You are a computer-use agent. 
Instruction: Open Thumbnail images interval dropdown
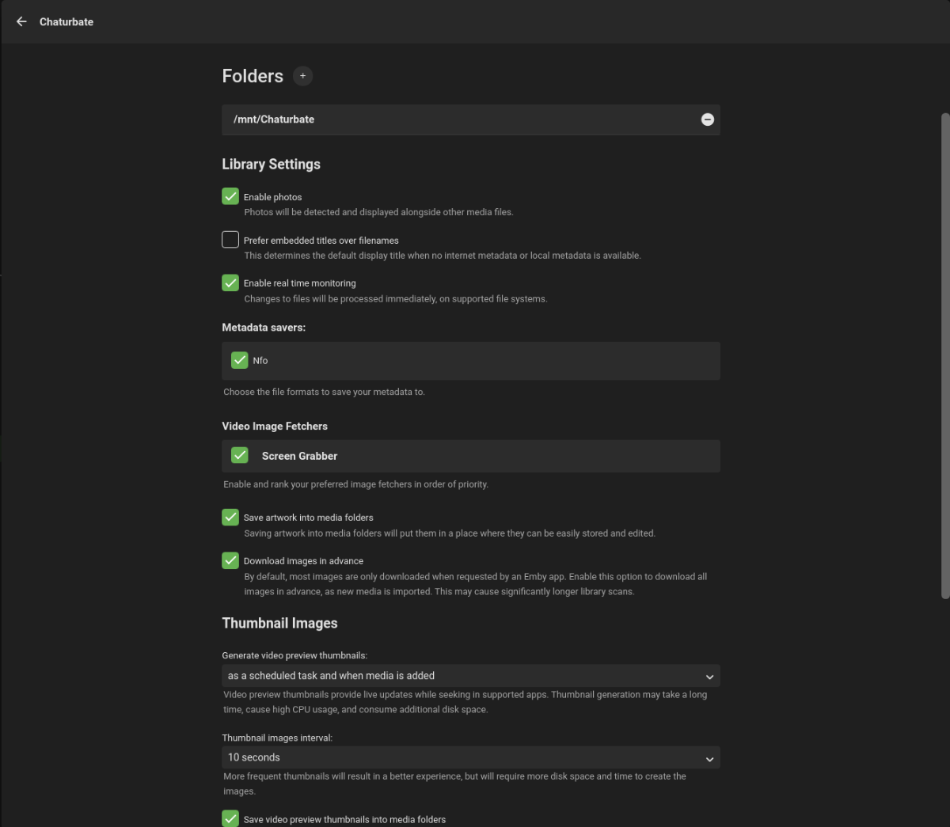(470, 757)
